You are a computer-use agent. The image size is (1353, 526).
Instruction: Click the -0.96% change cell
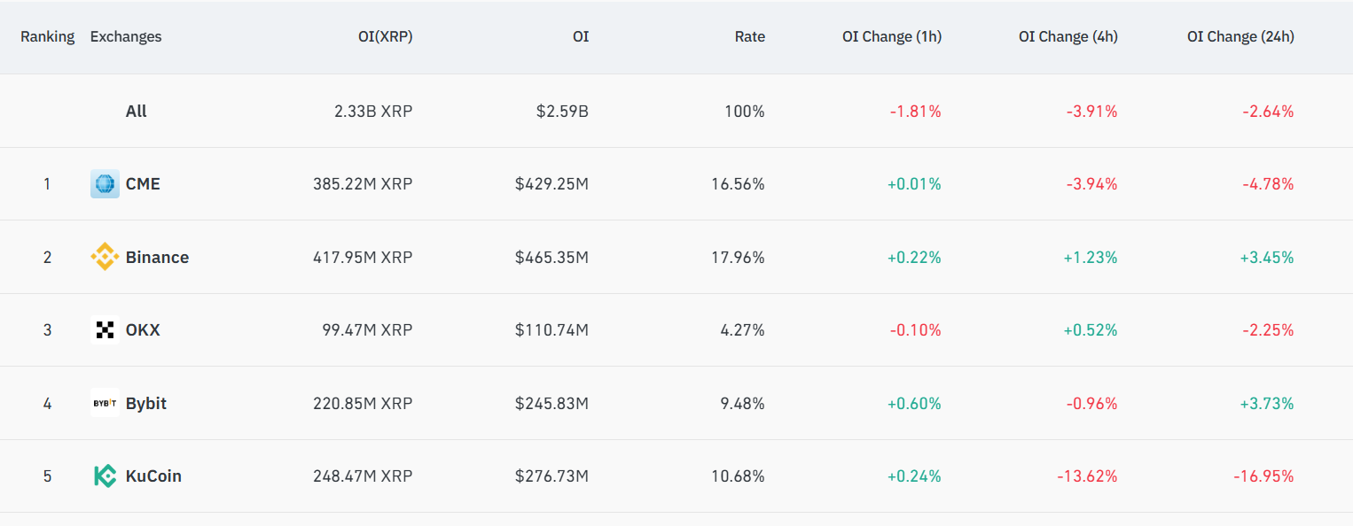[1091, 404]
